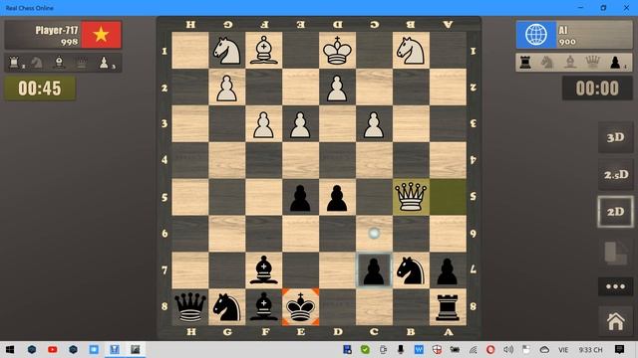The image size is (638, 358).
Task: Select the white pawn on D2
Action: [337, 89]
